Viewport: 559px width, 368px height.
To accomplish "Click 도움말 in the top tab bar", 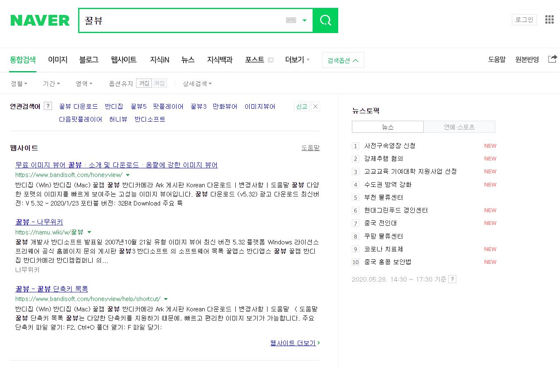I will 497,60.
